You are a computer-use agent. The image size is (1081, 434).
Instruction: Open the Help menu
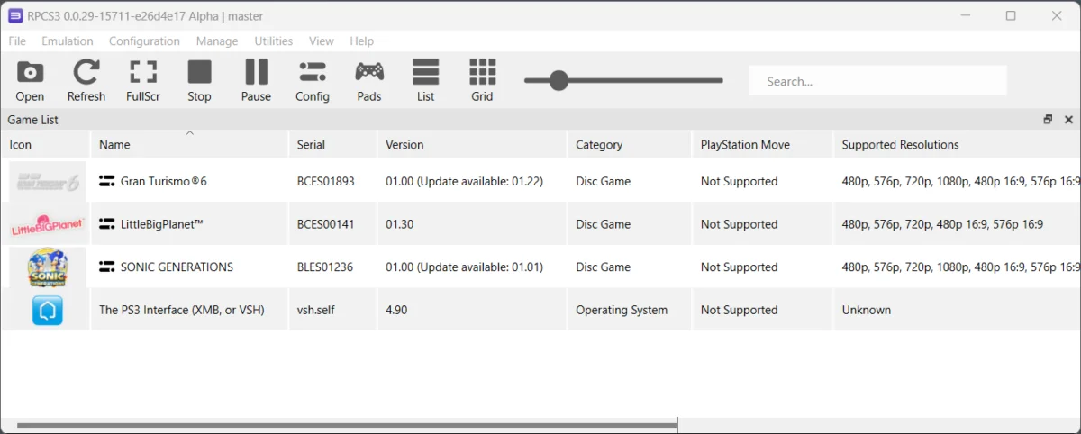pyautogui.click(x=362, y=41)
